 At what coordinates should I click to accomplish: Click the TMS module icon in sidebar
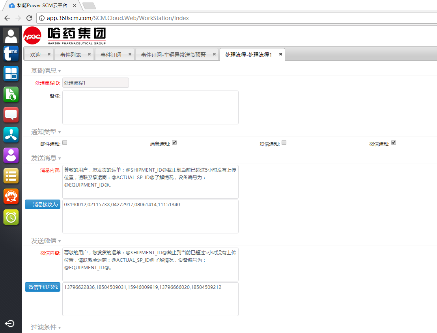[x=11, y=54]
